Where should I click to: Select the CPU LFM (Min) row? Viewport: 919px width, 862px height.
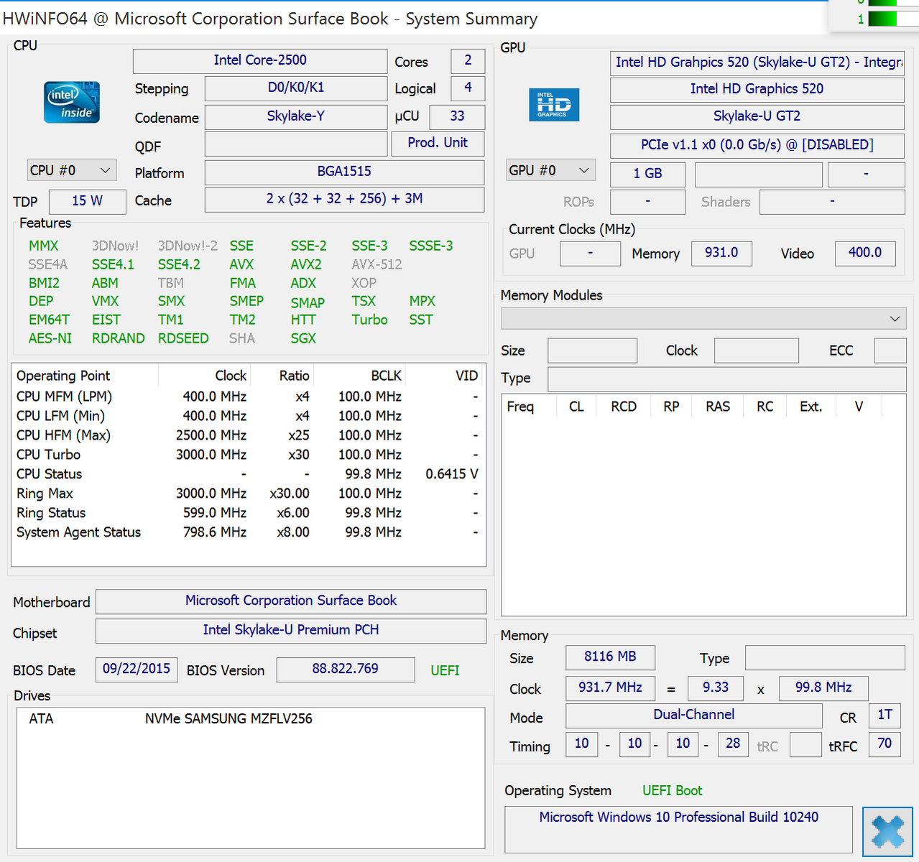click(248, 416)
